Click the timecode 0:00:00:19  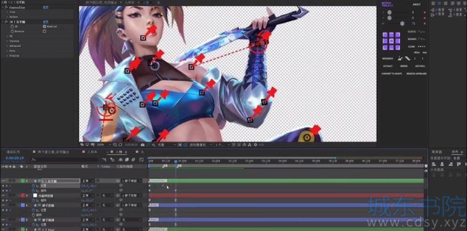(x=14, y=158)
